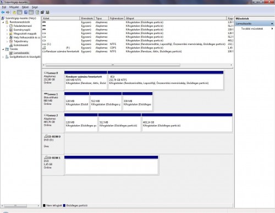The image size is (275, 213).
Task: Click the Szolgáltatások és alkalmazások icon
Action: coord(7,57)
